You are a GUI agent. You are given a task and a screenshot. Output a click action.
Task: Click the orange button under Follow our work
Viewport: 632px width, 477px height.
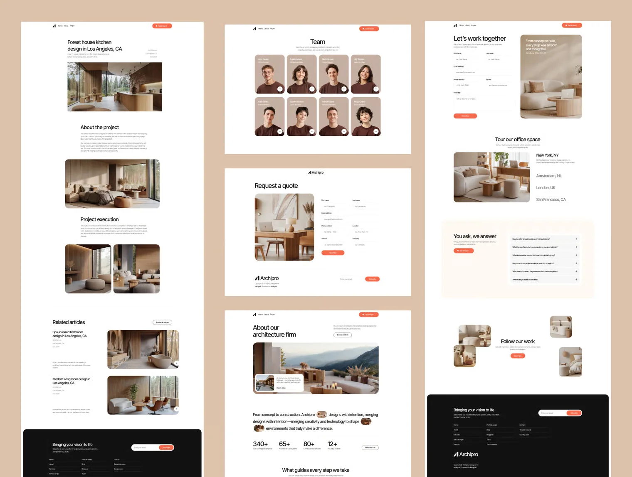(518, 356)
